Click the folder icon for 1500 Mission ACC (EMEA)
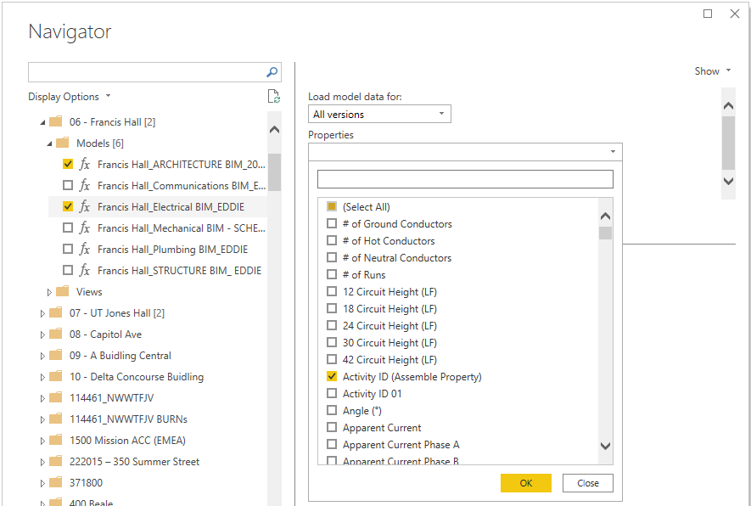 56,441
